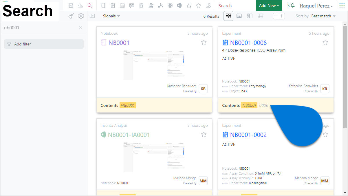This screenshot has width=348, height=196.
Task: Switch to tile grid view
Action: tap(228, 16)
